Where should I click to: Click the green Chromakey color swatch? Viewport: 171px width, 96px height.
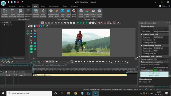(155, 70)
